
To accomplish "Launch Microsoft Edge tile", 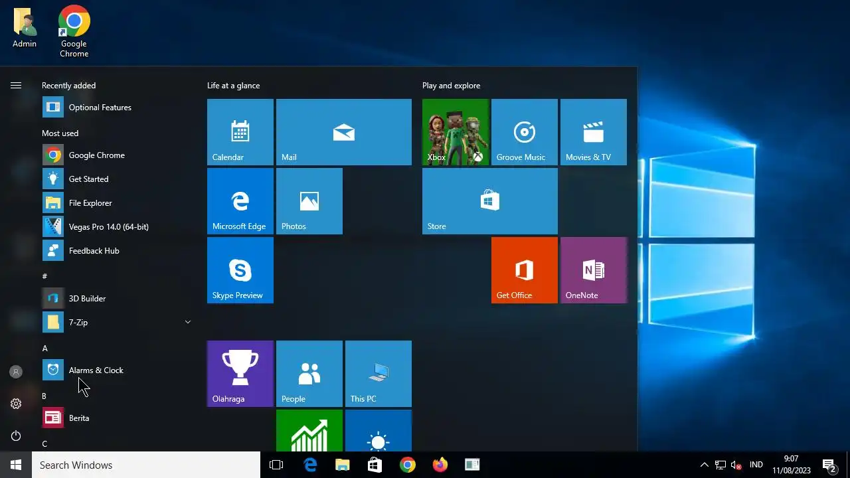I will click(240, 201).
